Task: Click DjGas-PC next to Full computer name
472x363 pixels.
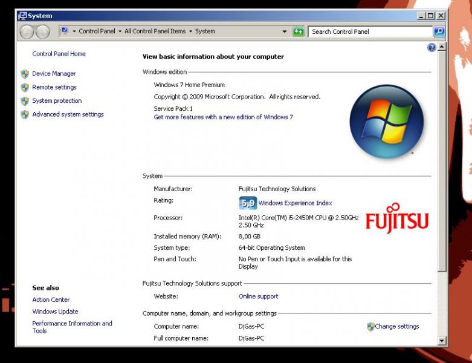Action: coord(251,338)
